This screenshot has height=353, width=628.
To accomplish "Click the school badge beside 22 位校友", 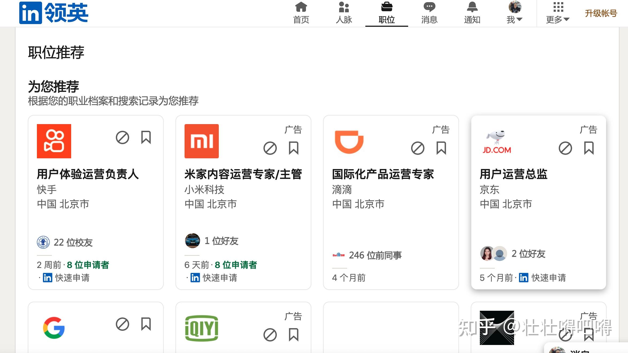I will (x=43, y=242).
